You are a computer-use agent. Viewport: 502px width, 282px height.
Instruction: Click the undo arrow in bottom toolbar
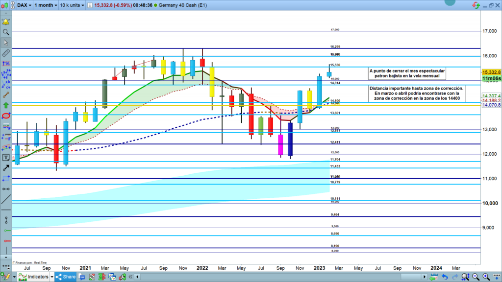[444, 277]
